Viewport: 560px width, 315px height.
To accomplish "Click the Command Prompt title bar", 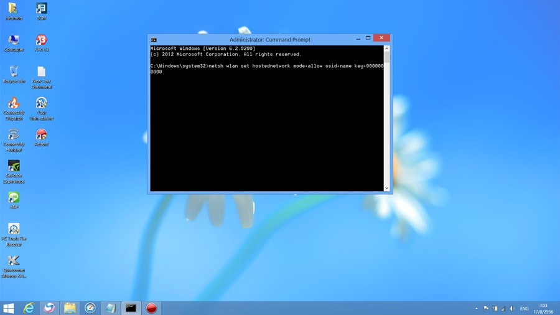I will click(269, 40).
